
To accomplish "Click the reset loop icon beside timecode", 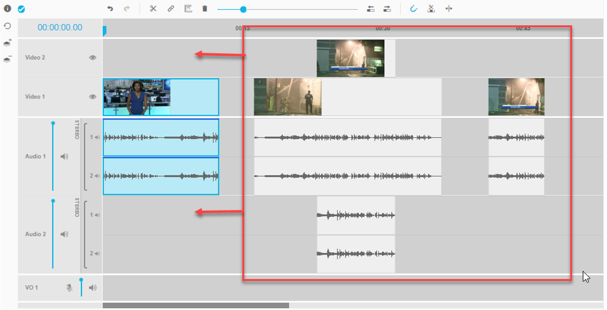I will tap(7, 26).
